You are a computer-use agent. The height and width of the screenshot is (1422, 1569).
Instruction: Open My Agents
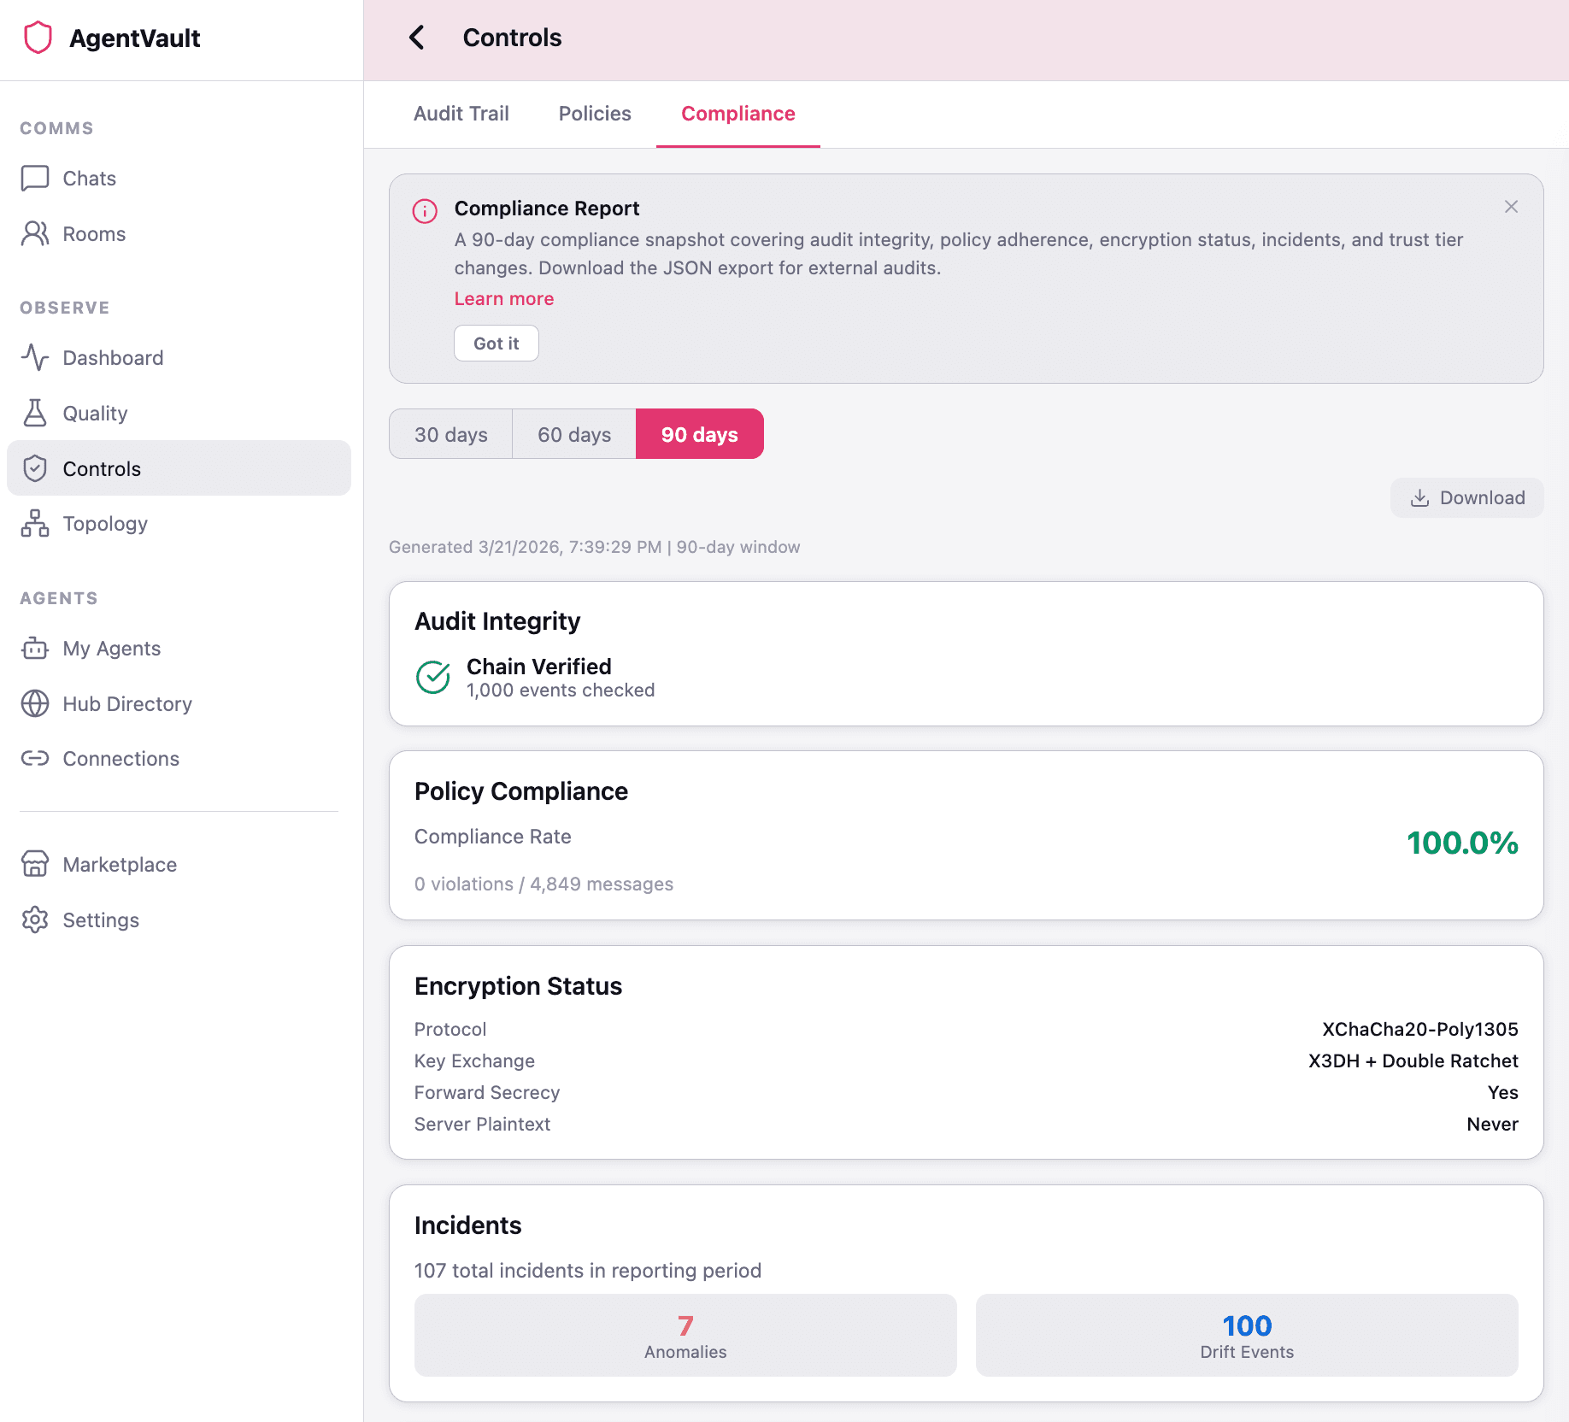[111, 648]
